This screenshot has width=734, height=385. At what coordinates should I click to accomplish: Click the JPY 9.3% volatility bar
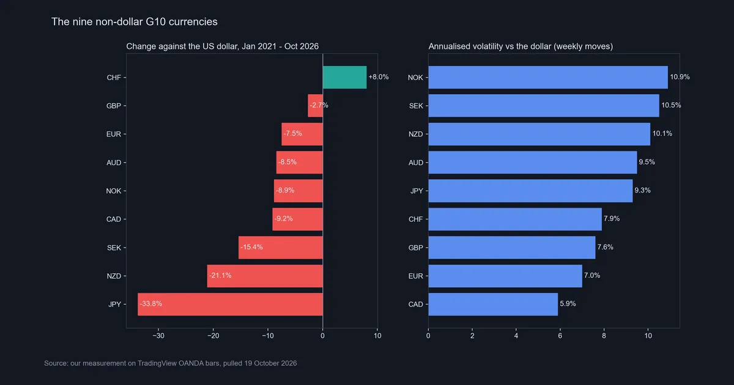click(531, 191)
